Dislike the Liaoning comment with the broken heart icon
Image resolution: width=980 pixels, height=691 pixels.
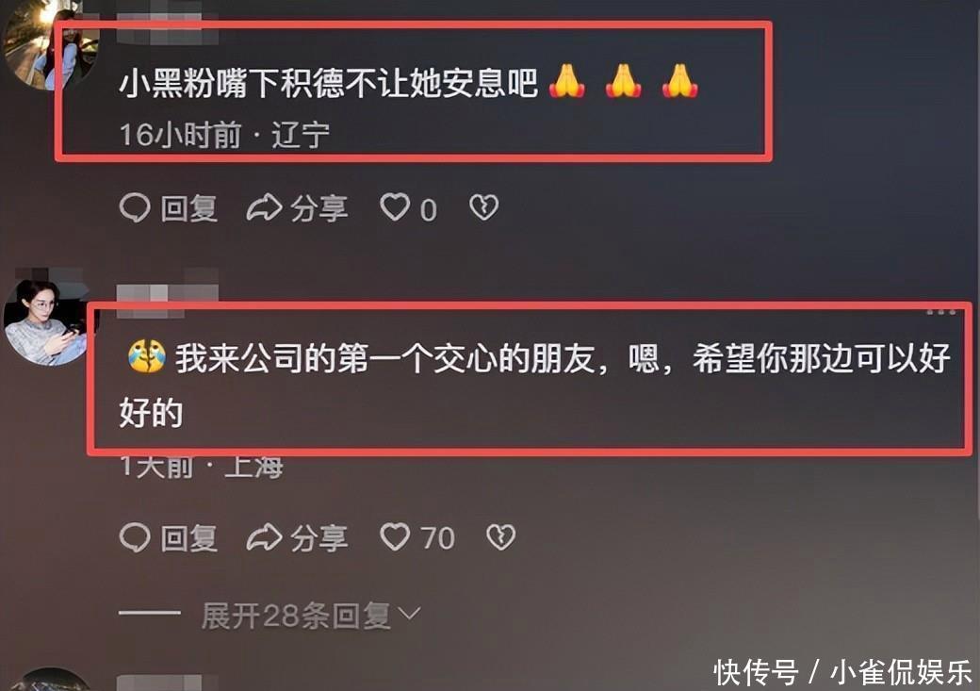point(484,207)
